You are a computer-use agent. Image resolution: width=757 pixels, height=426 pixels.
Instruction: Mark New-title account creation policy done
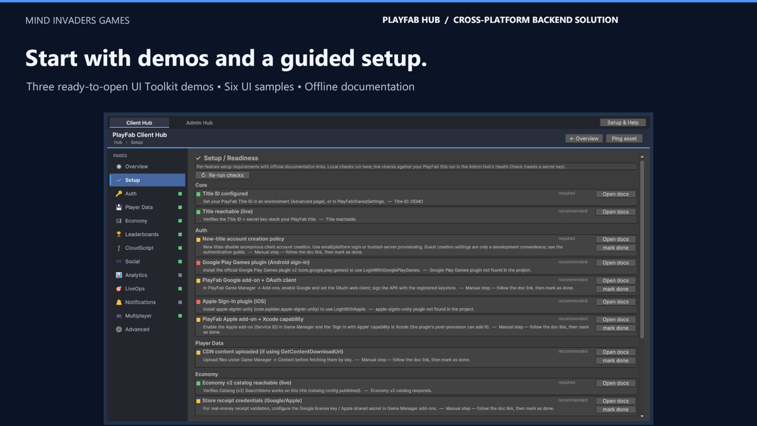pyautogui.click(x=616, y=248)
